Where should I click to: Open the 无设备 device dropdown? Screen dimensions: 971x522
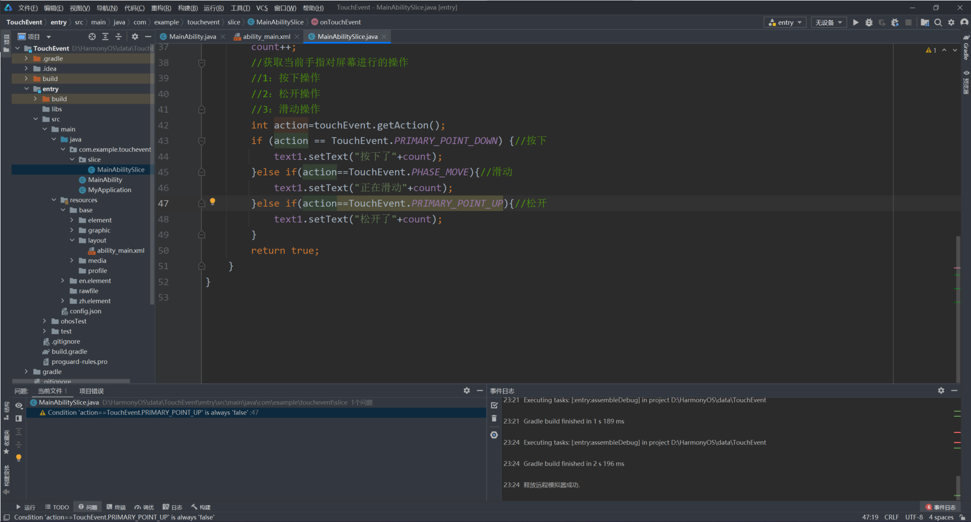coord(829,22)
